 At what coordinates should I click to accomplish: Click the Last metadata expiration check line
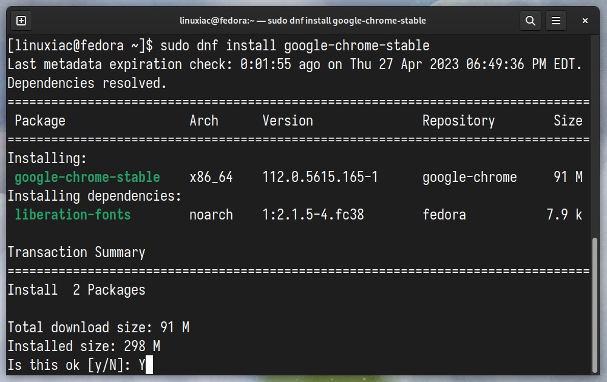pos(294,64)
